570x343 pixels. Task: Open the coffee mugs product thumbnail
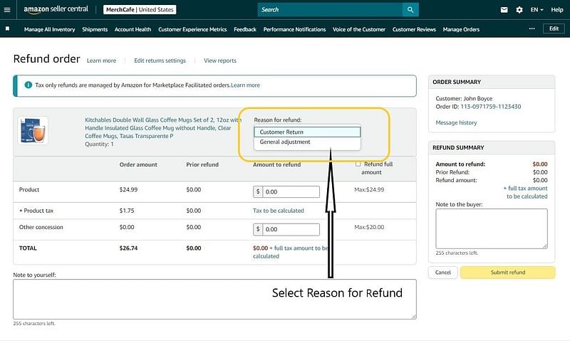tap(33, 130)
